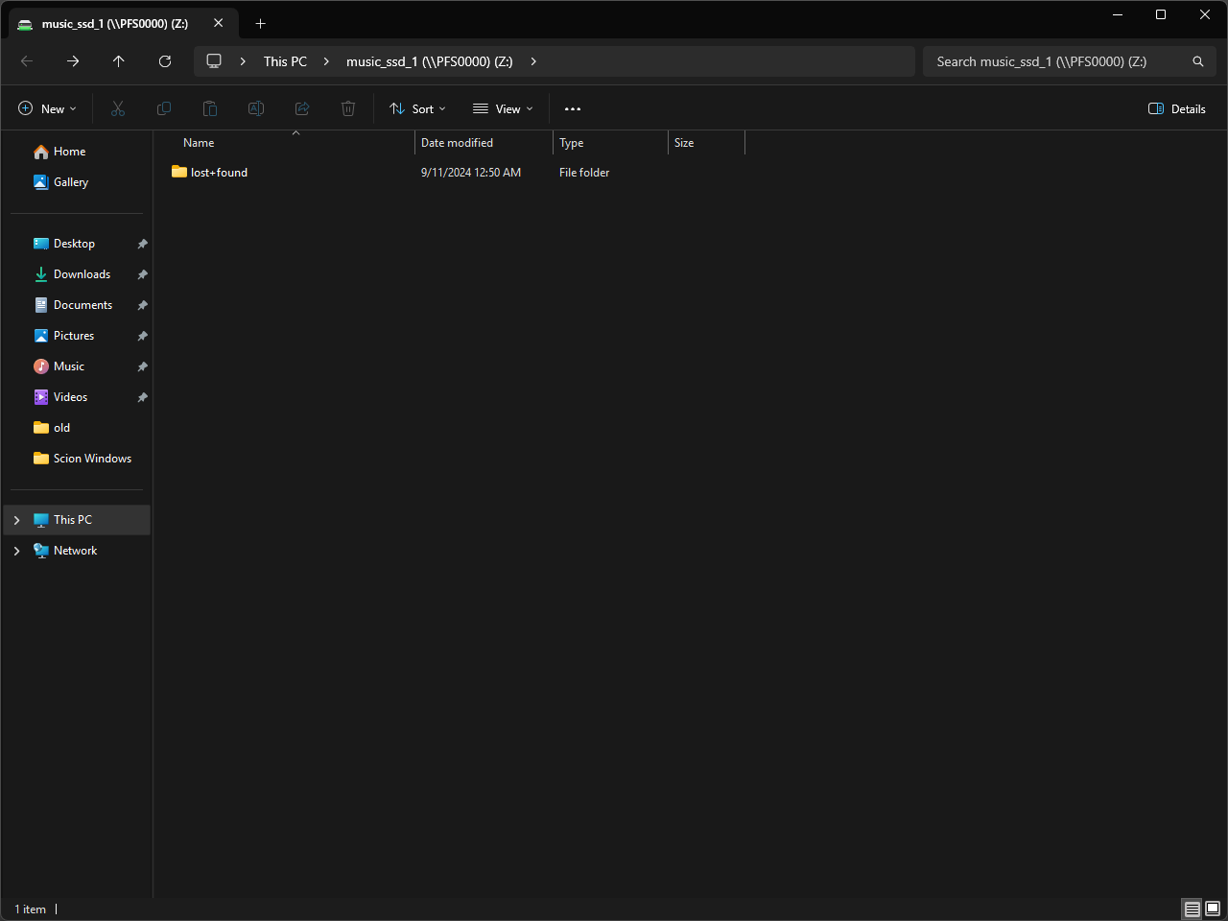Select Network in navigation pane
The image size is (1228, 921).
[x=75, y=551]
